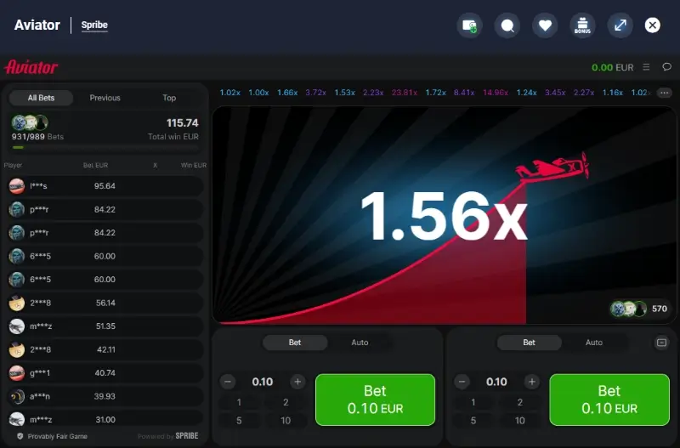Add game to favorites with heart icon
Image resolution: width=680 pixels, height=448 pixels.
(x=545, y=26)
